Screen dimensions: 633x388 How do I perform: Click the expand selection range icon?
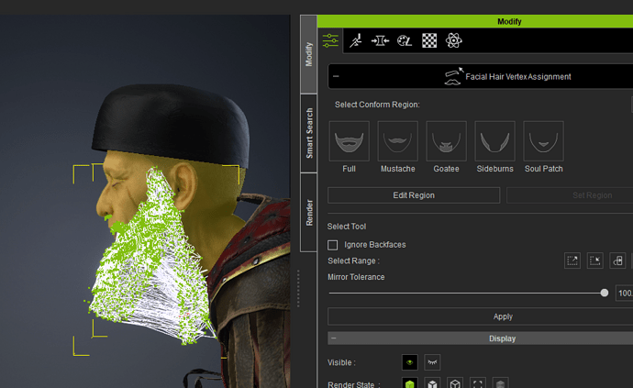pyautogui.click(x=572, y=261)
